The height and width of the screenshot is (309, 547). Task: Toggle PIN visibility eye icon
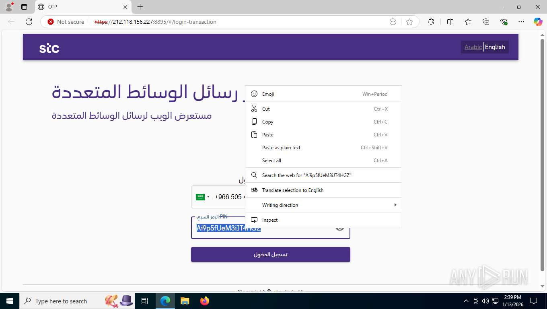point(340,228)
